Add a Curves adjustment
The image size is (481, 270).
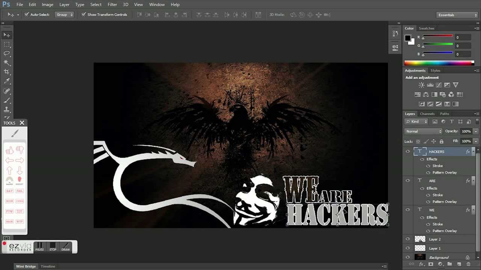[x=439, y=85]
